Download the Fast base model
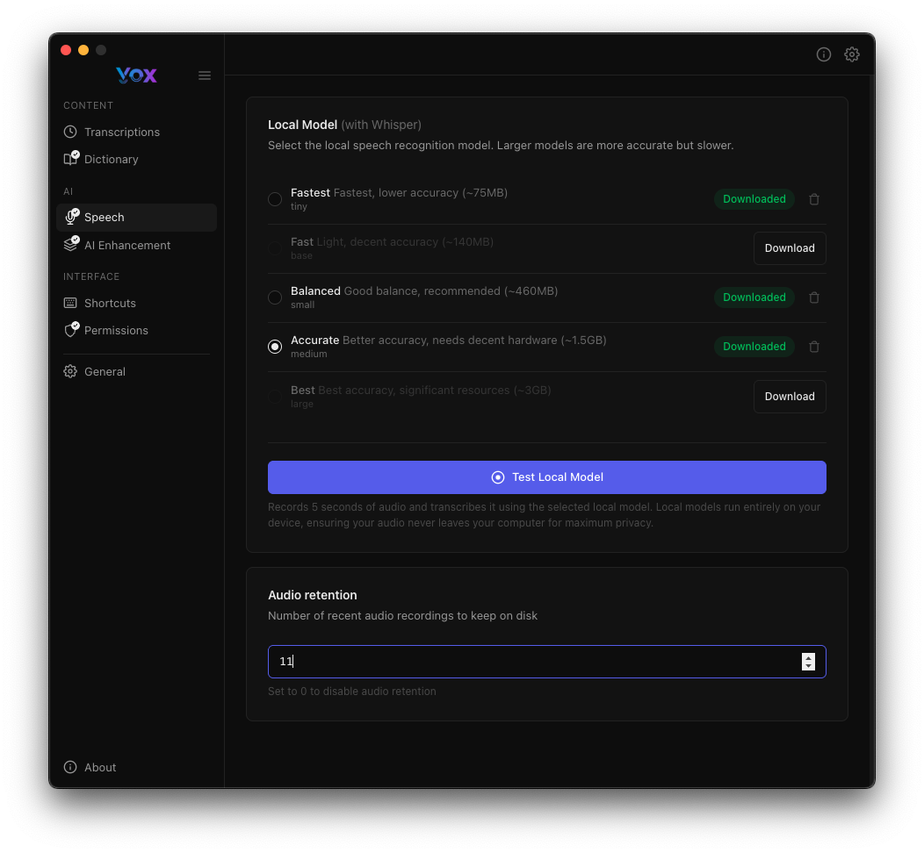 pos(789,248)
